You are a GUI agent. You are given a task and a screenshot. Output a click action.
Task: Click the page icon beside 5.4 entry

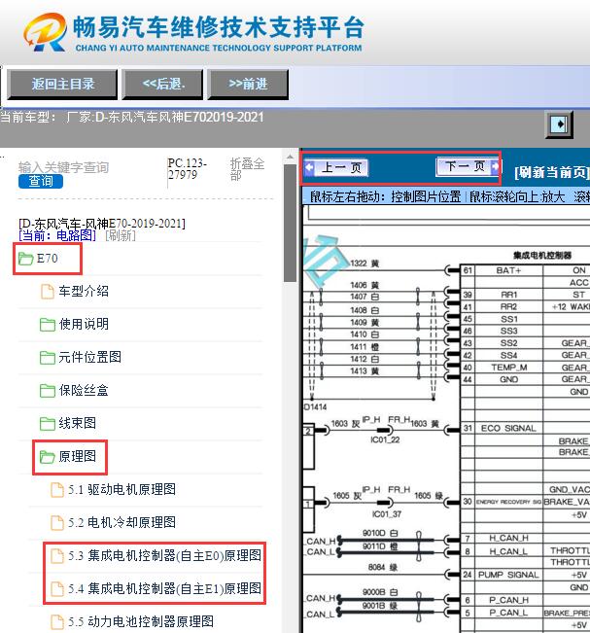[x=57, y=589]
